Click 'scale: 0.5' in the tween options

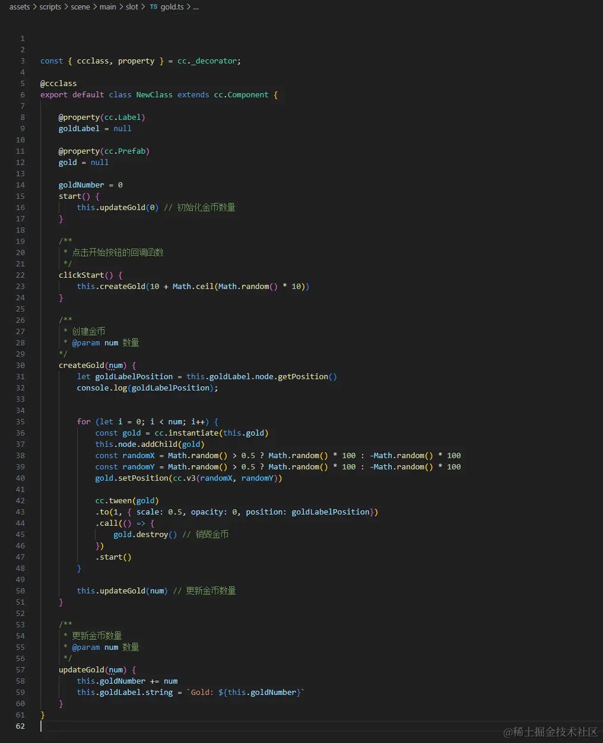(x=159, y=512)
